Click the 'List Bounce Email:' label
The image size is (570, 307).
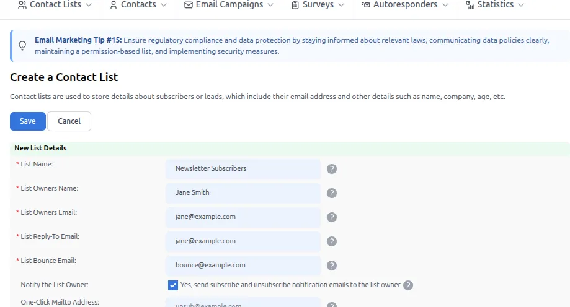(x=48, y=261)
